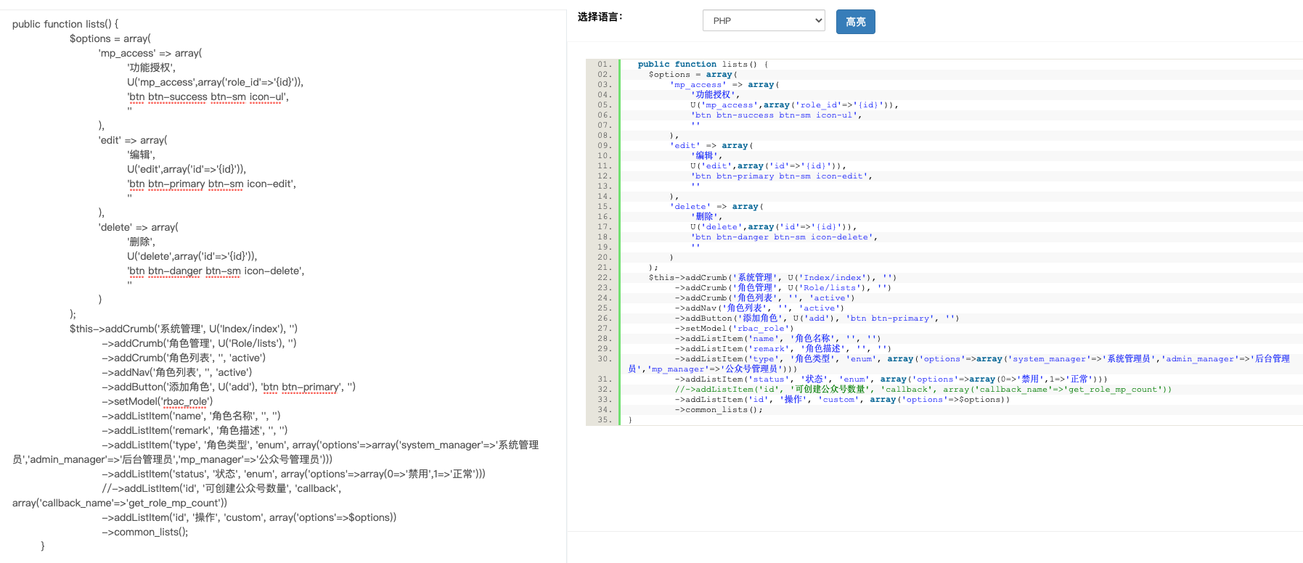
Task: Click ->setModel('rbac_role') line in left editor
Action: tap(158, 401)
